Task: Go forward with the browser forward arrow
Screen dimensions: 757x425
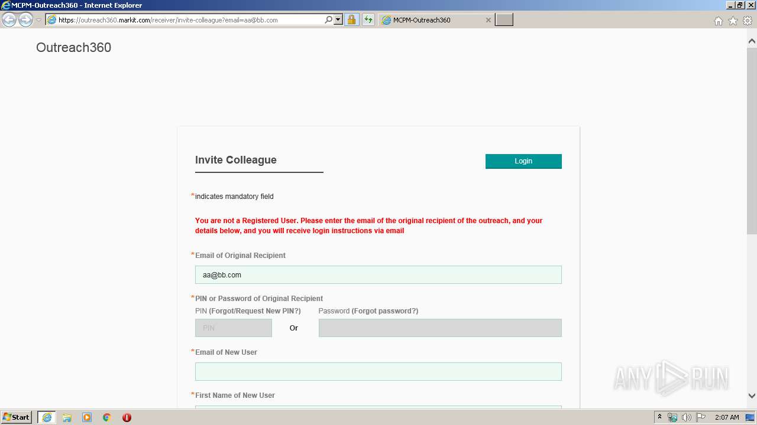Action: [25, 20]
